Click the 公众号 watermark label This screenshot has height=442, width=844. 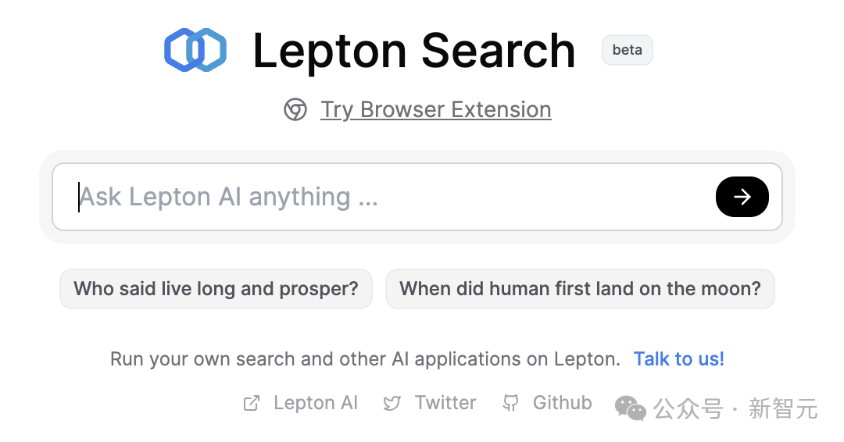[x=688, y=408]
